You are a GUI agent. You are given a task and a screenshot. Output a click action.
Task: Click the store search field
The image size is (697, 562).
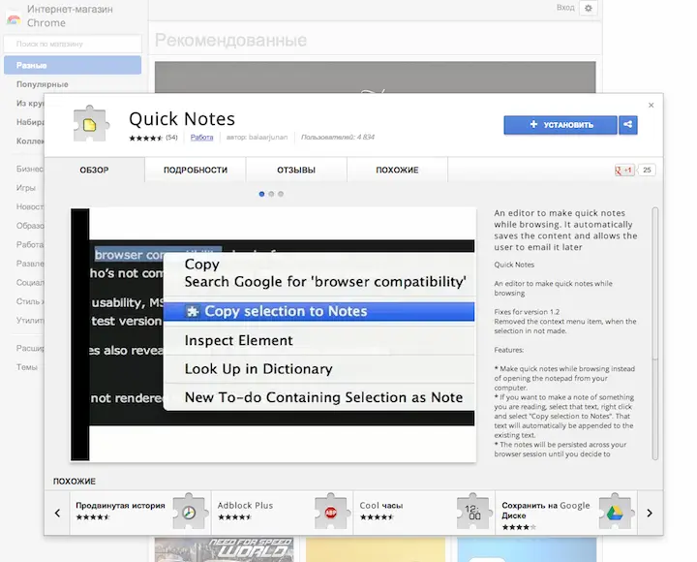pos(73,44)
